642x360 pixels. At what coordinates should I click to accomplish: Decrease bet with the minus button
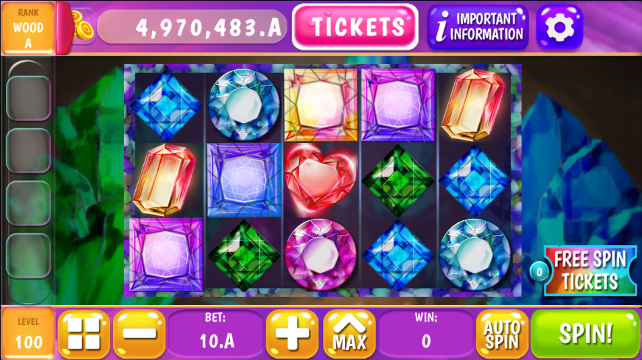[139, 334]
